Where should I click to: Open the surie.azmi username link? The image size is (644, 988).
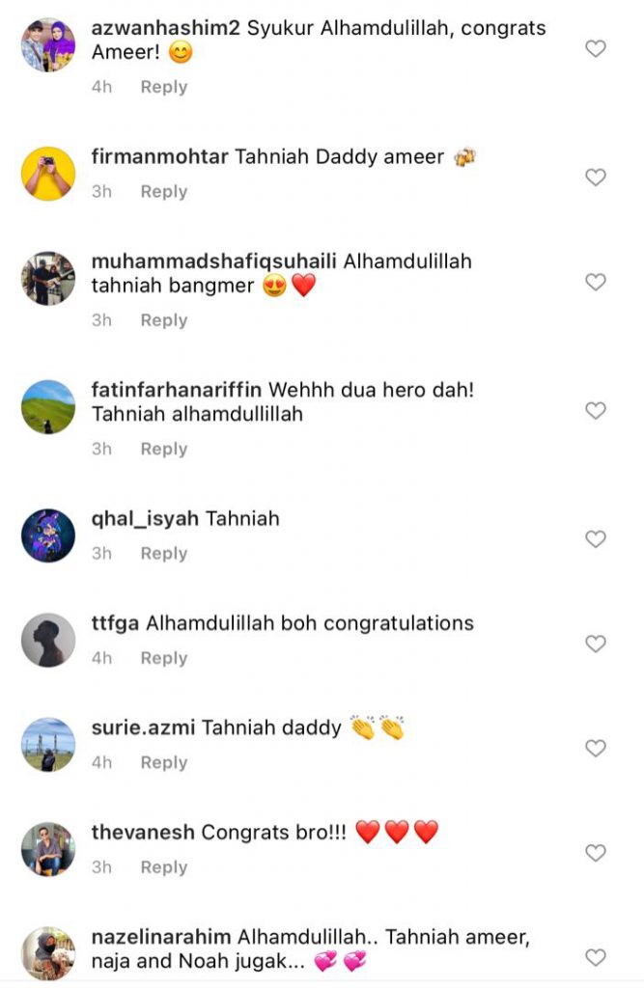pyautogui.click(x=143, y=727)
